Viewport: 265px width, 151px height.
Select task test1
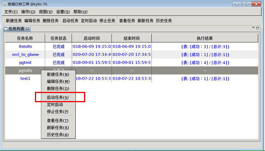(25, 79)
